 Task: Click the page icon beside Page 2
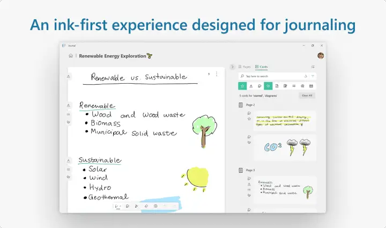pyautogui.click(x=241, y=105)
